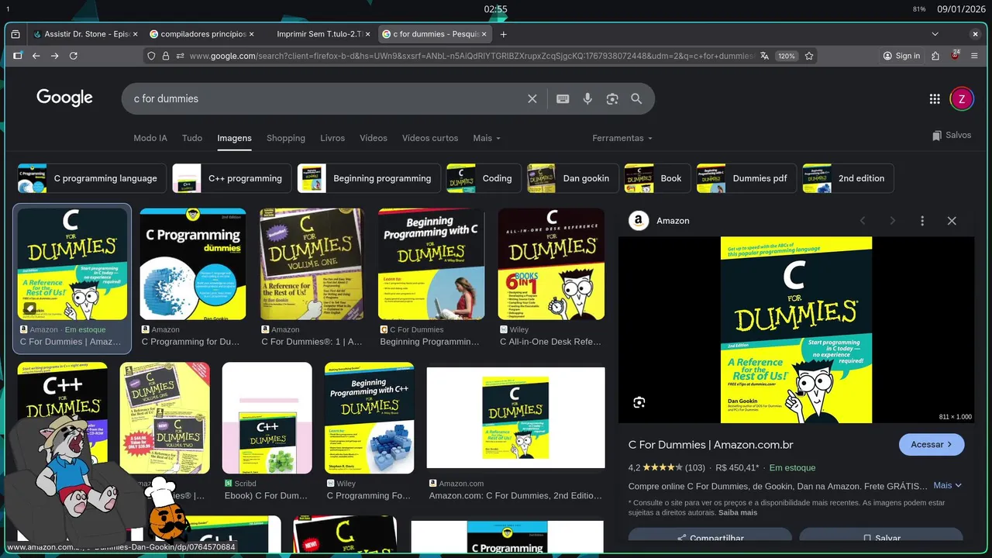Open a new browser tab
Image resolution: width=992 pixels, height=558 pixels.
click(503, 34)
